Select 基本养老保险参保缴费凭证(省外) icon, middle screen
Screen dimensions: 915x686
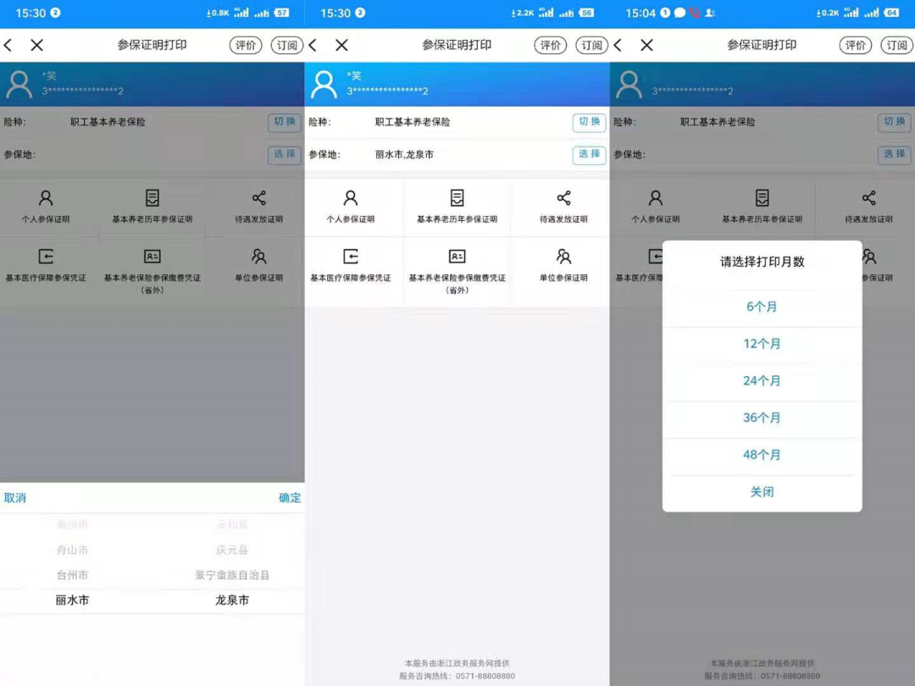pyautogui.click(x=457, y=257)
